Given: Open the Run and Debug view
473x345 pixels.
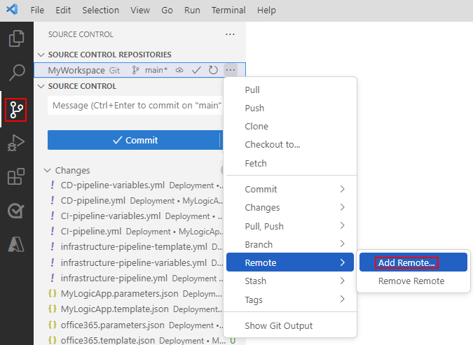Looking at the screenshot, I should pos(16,143).
